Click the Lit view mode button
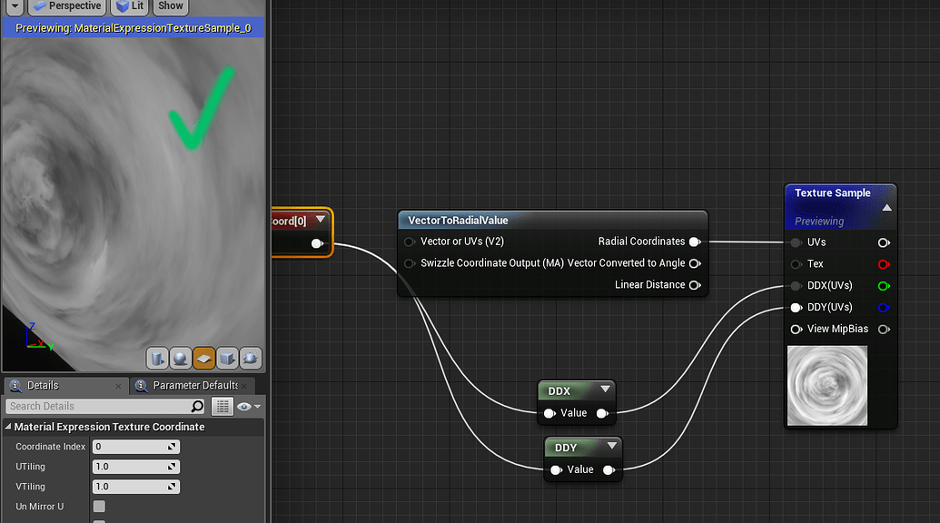This screenshot has width=940, height=523. [130, 6]
